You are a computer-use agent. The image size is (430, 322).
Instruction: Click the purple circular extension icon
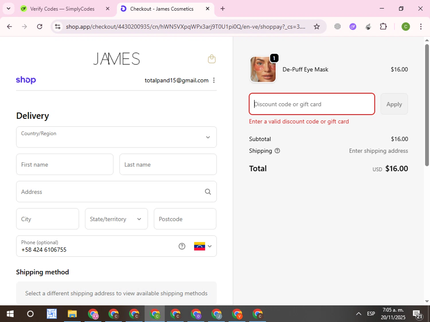click(x=353, y=27)
